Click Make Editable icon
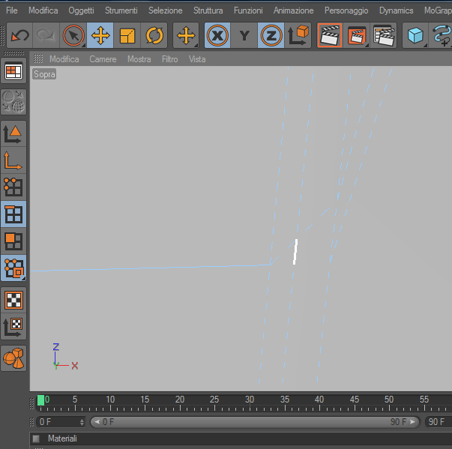Viewport: 452px width, 449px height. [13, 102]
